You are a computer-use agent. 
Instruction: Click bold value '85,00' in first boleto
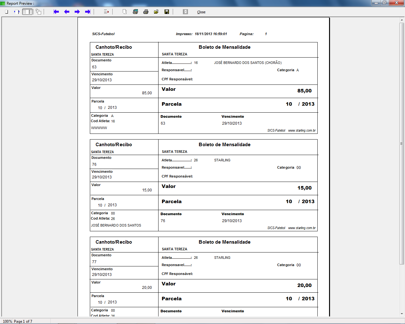304,91
